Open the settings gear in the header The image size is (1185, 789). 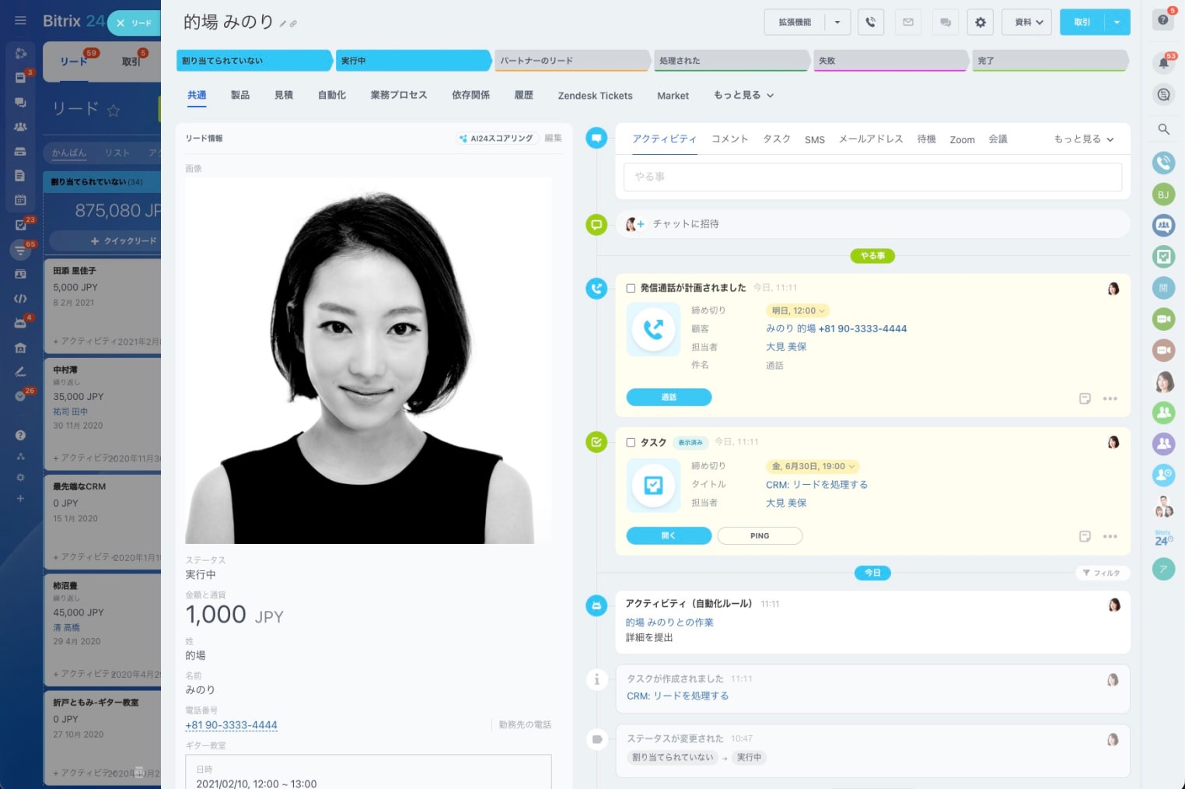981,23
